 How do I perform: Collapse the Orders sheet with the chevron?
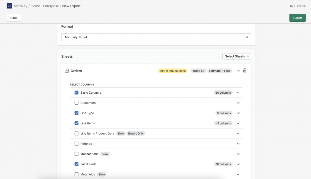[x=238, y=70]
